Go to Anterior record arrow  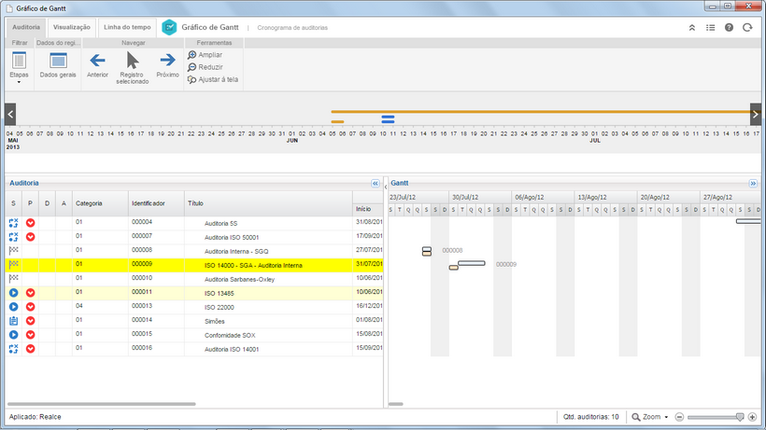(97, 61)
